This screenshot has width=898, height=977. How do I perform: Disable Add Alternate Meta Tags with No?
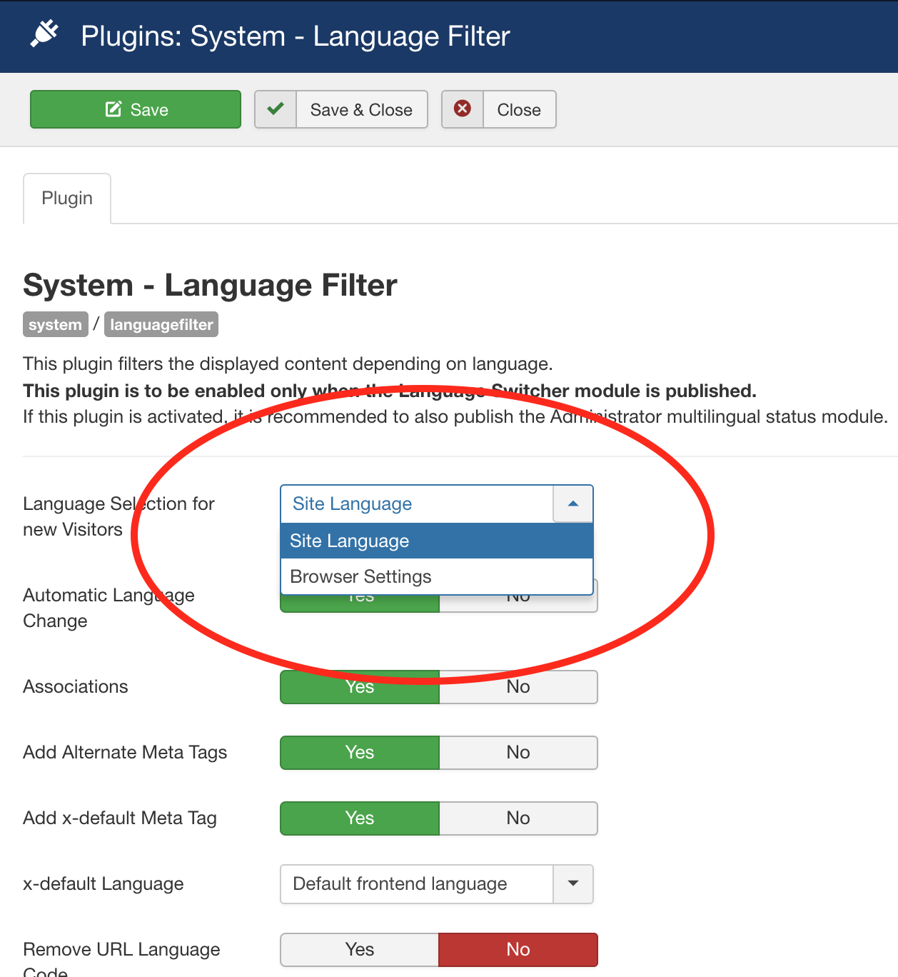pyautogui.click(x=518, y=753)
